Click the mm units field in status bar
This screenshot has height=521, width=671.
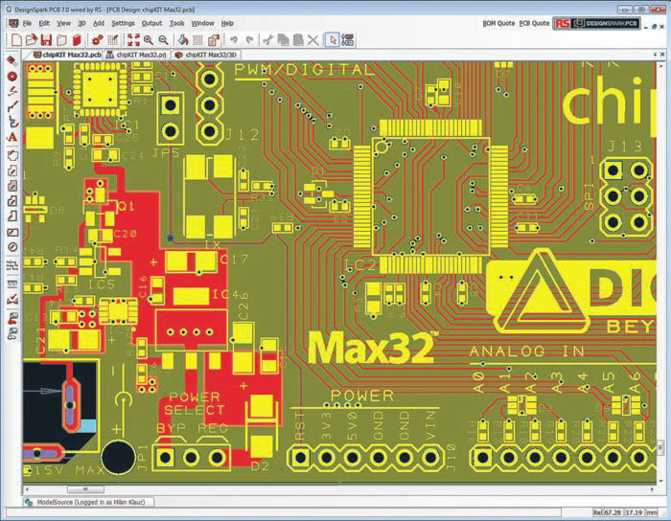tap(652, 512)
